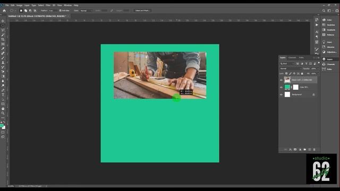This screenshot has height=191, width=340.
Task: Select the Zoom tool
Action: (3, 113)
